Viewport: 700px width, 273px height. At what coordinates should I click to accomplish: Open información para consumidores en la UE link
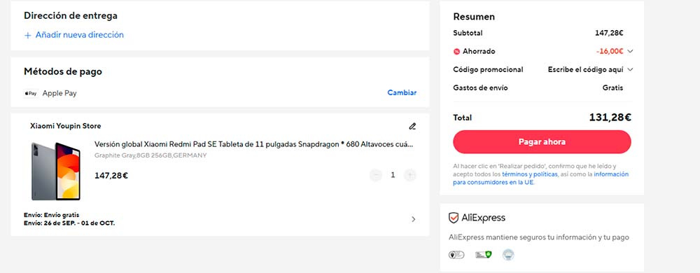point(540,178)
